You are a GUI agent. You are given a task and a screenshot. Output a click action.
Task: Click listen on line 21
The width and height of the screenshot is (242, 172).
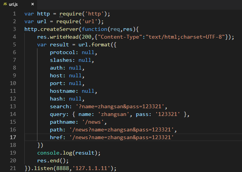44,168
